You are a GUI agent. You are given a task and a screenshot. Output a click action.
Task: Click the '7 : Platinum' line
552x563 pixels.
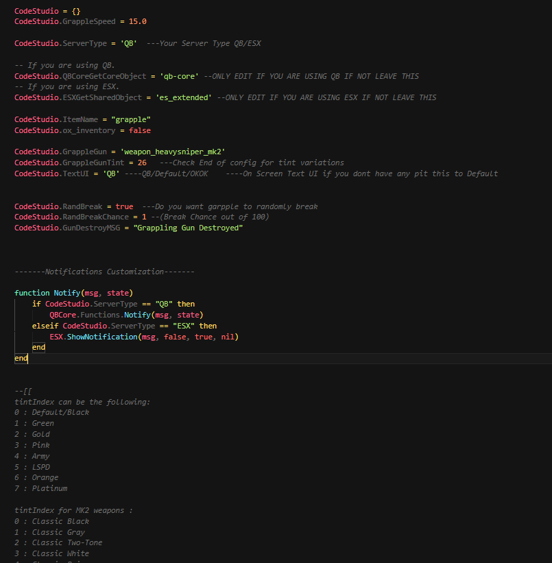[x=41, y=489]
